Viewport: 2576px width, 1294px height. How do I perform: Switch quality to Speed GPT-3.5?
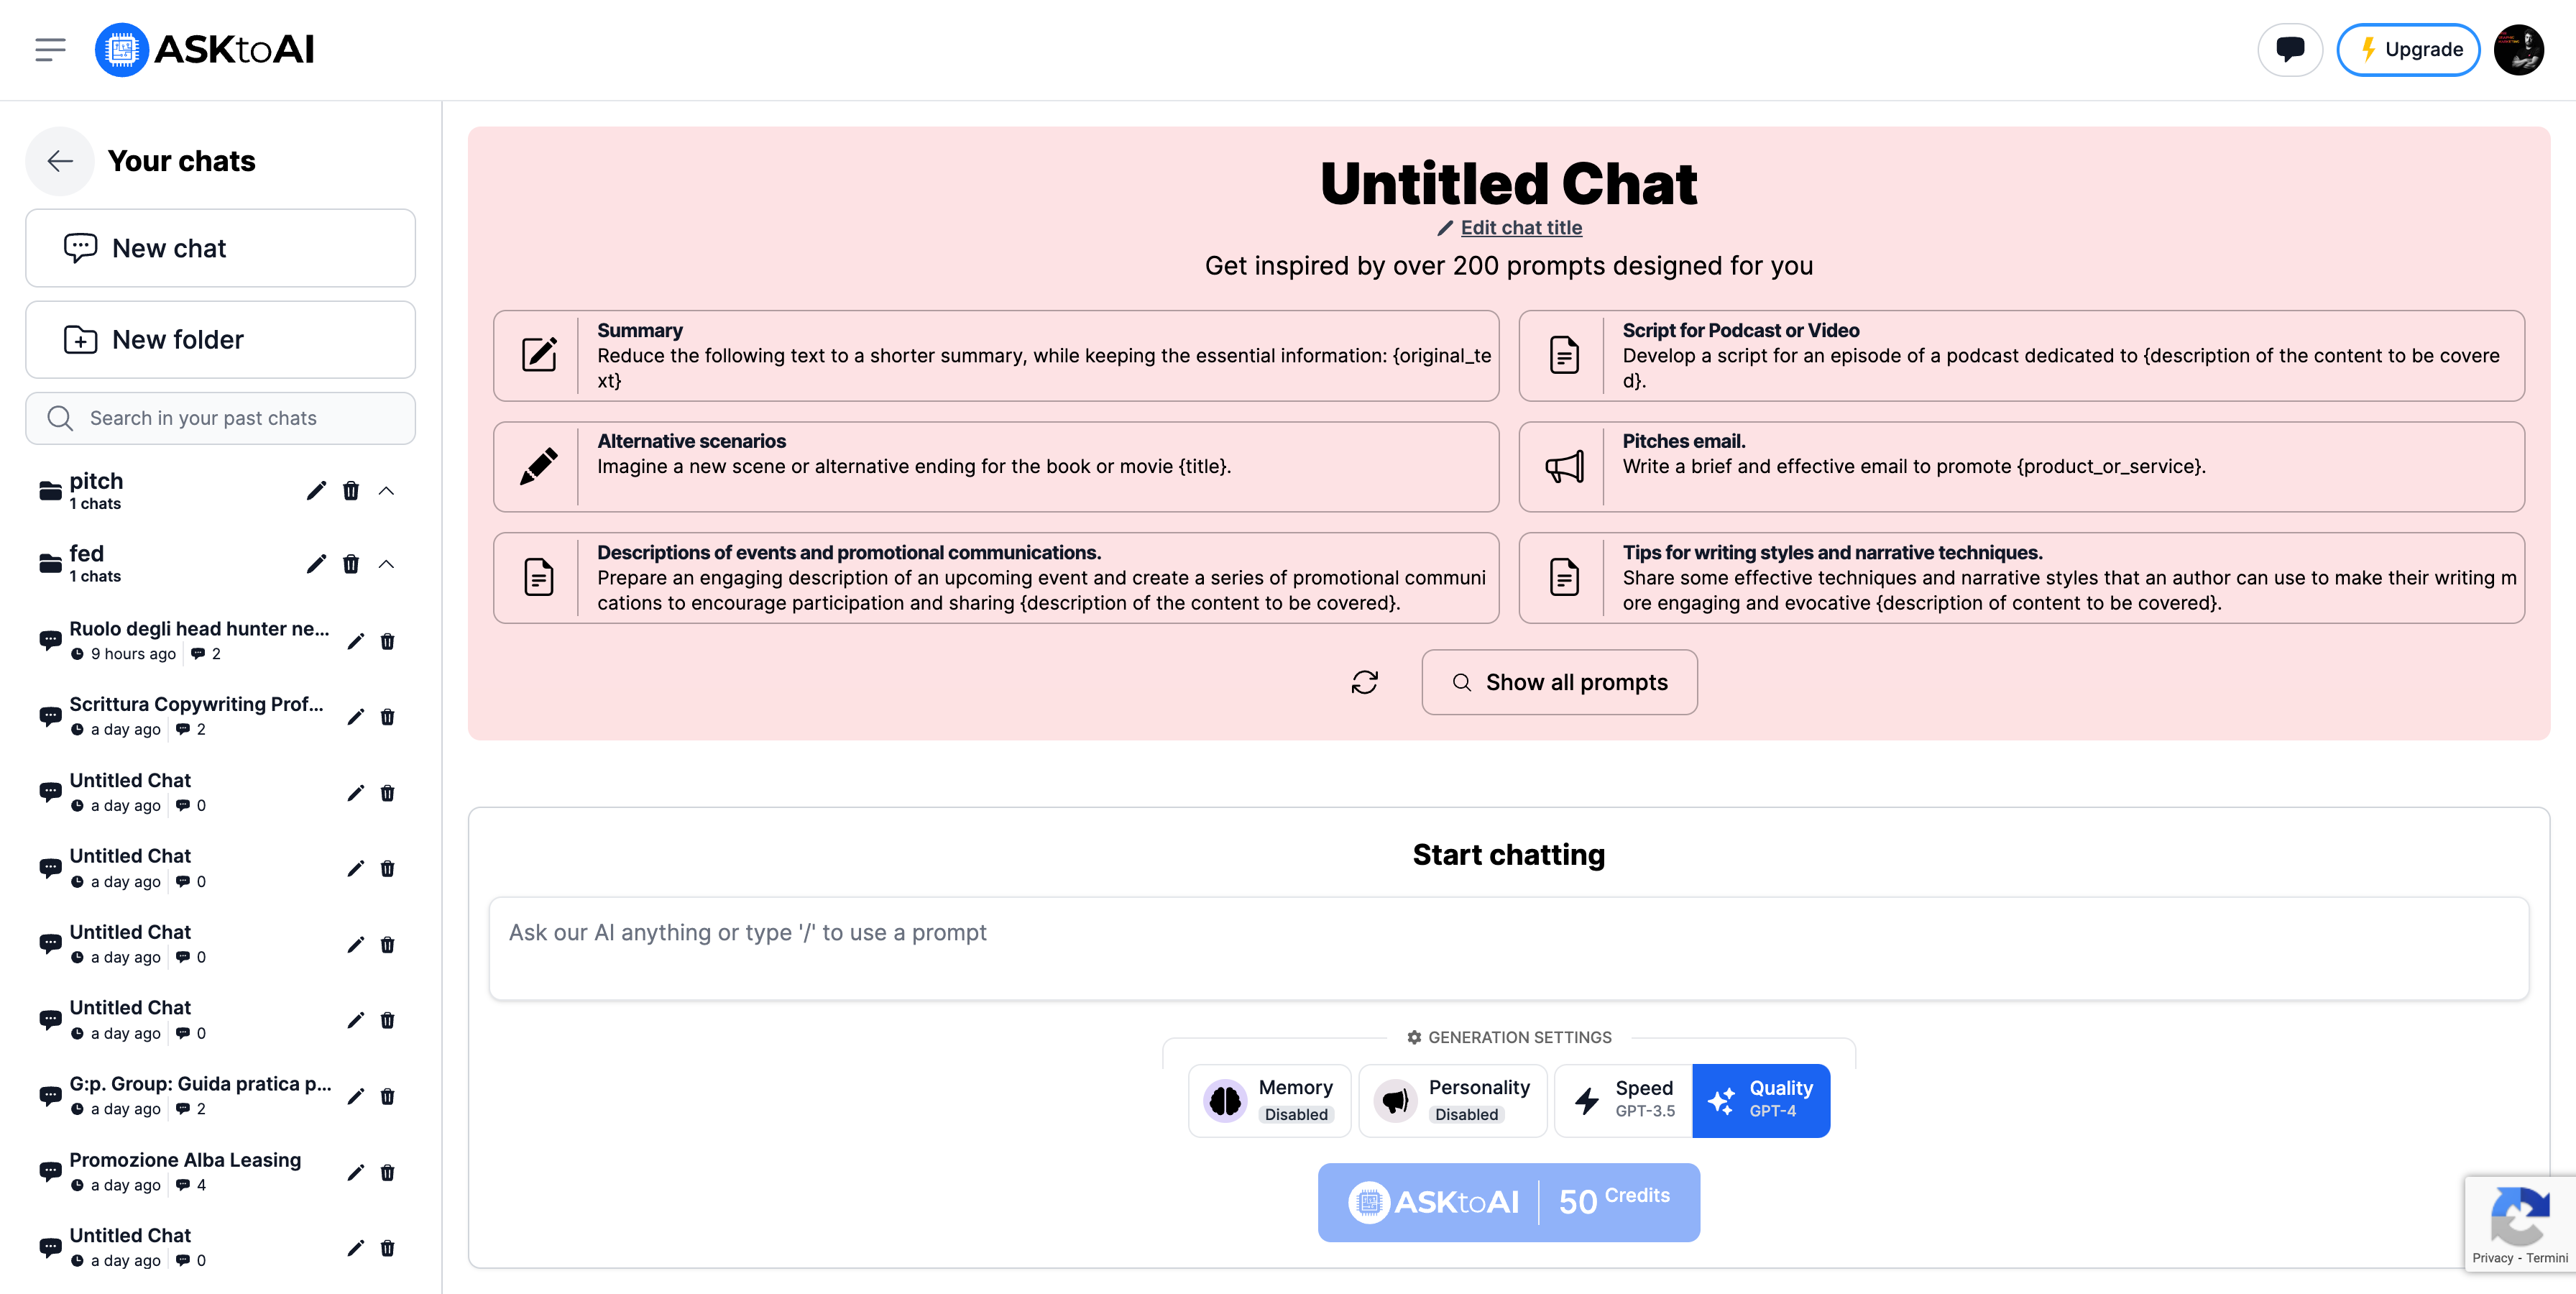[1622, 1100]
